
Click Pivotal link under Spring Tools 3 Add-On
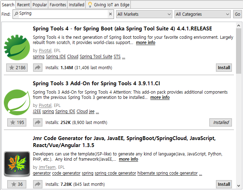pyautogui.click(x=45, y=105)
